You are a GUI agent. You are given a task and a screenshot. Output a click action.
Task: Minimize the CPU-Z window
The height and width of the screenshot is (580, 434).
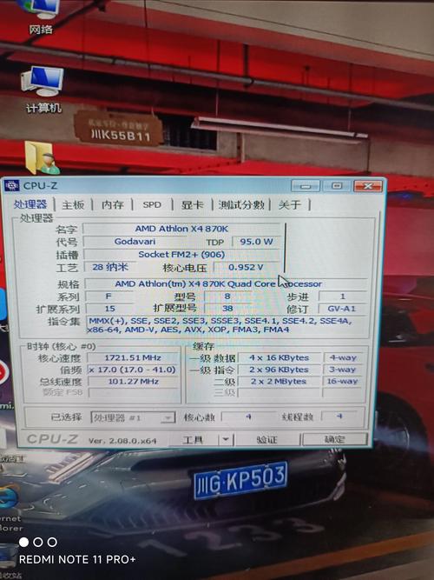click(x=305, y=186)
